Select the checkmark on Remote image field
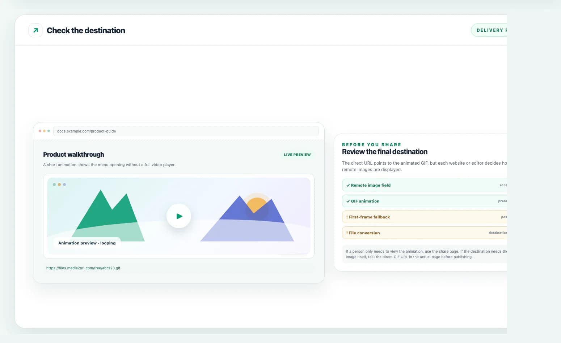This screenshot has height=343, width=561. click(x=348, y=185)
